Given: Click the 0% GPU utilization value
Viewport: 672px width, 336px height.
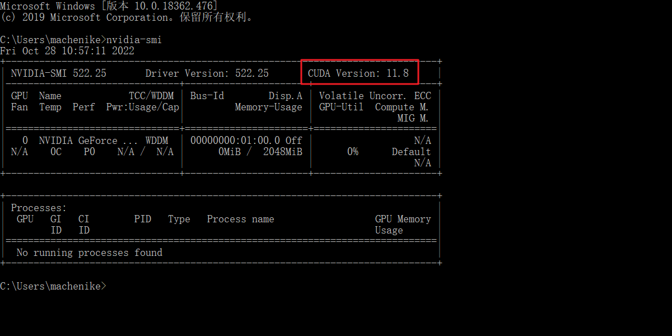Looking at the screenshot, I should click(x=353, y=152).
